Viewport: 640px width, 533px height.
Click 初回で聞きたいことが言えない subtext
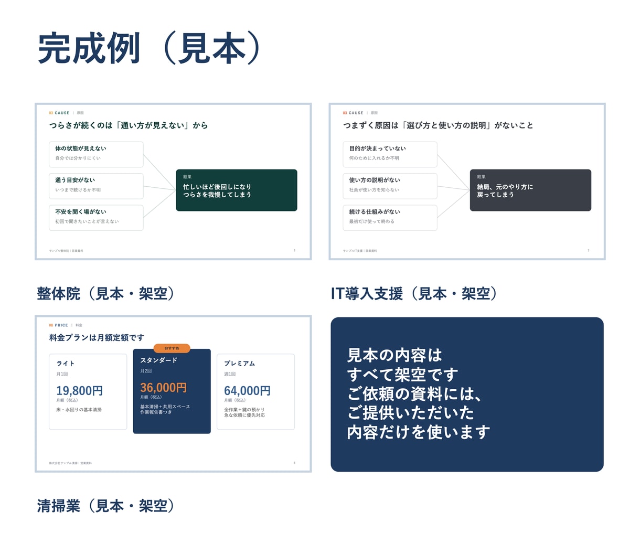(x=87, y=221)
